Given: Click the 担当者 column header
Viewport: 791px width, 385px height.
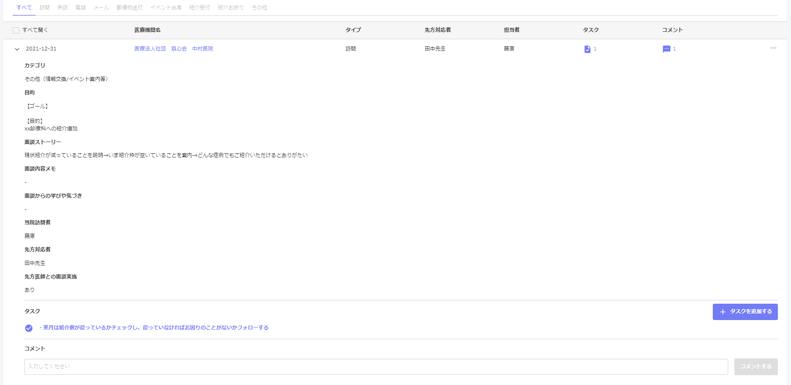Looking at the screenshot, I should (x=511, y=30).
